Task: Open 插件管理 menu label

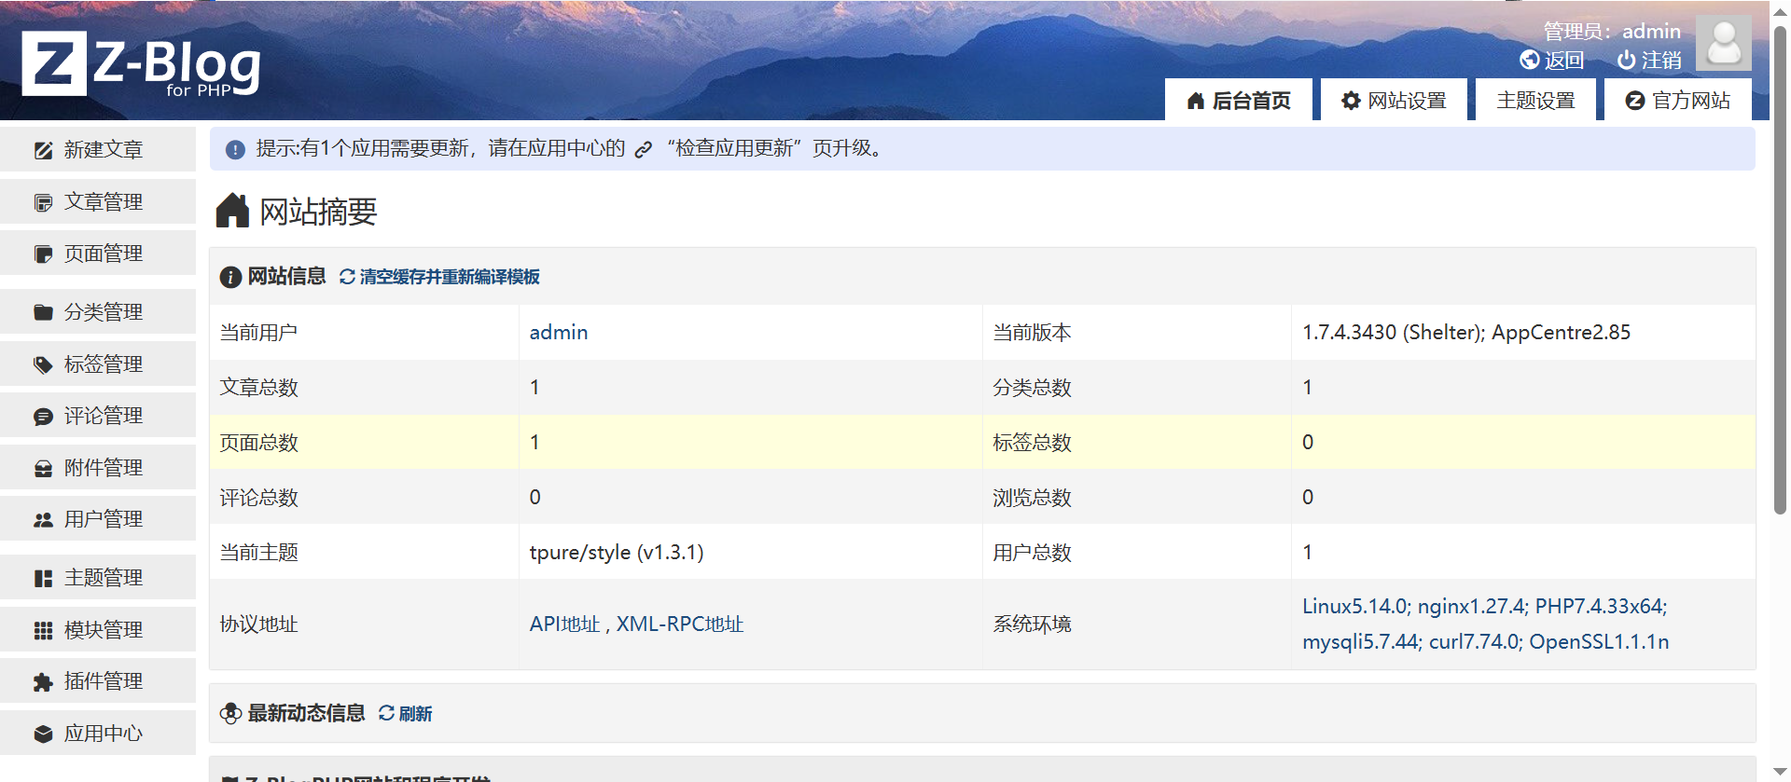Action: tap(104, 681)
